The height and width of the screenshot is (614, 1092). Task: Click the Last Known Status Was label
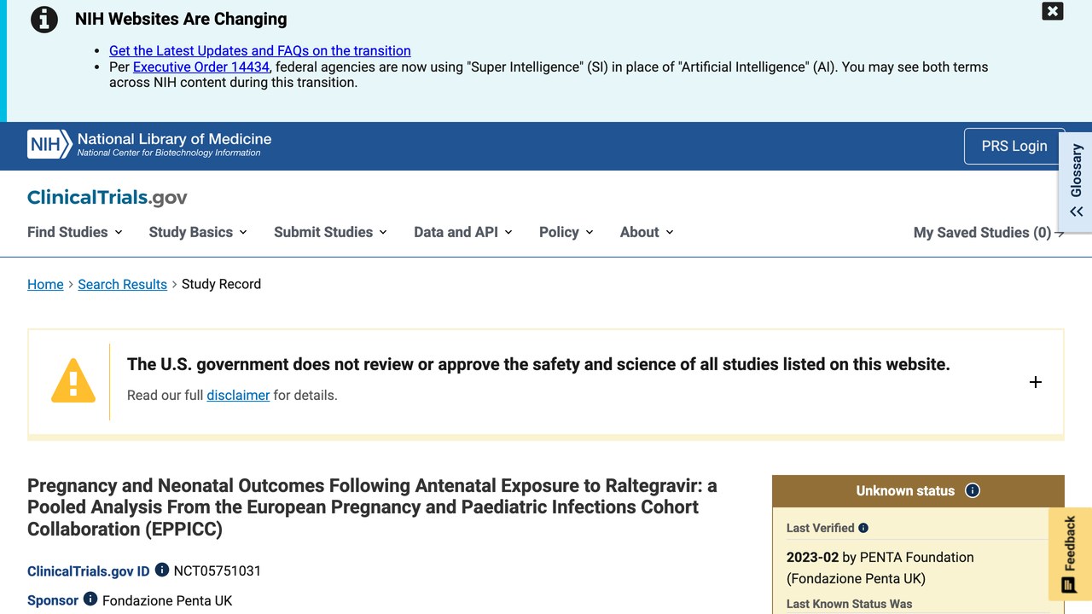tap(849, 604)
